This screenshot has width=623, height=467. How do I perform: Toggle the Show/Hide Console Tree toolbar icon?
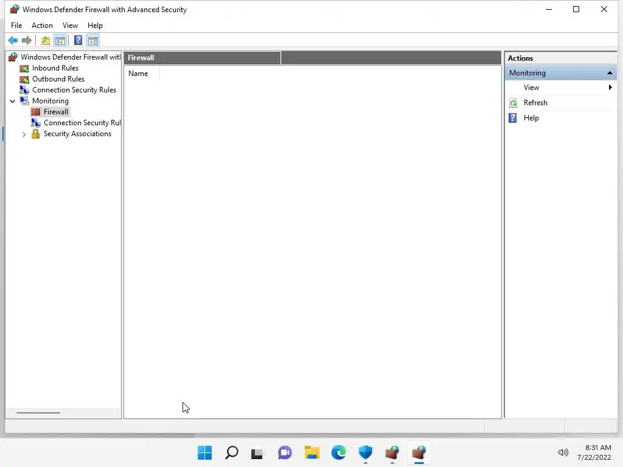pyautogui.click(x=60, y=40)
